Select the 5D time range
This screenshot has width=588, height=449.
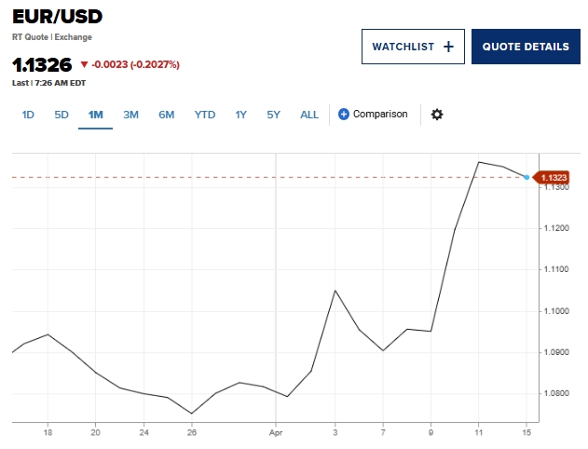[62, 115]
